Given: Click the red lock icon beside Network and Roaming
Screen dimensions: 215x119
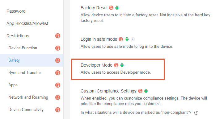Looking at the screenshot, I should point(58,97).
